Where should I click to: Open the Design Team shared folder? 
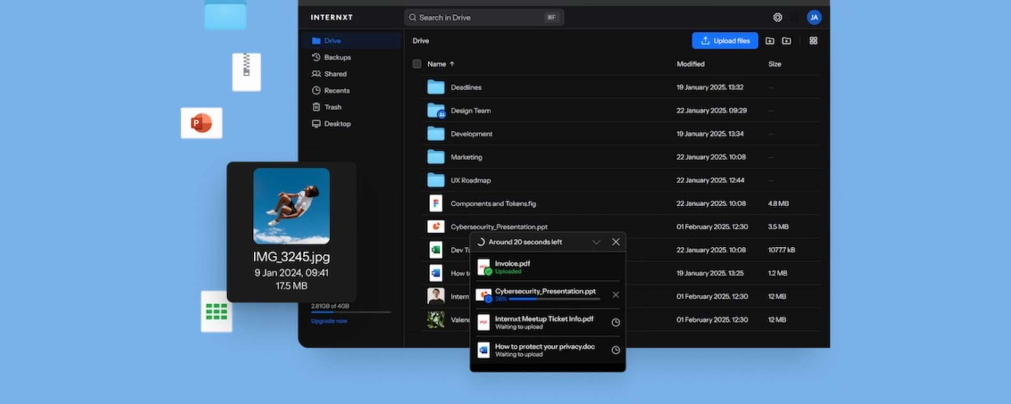[x=470, y=111]
